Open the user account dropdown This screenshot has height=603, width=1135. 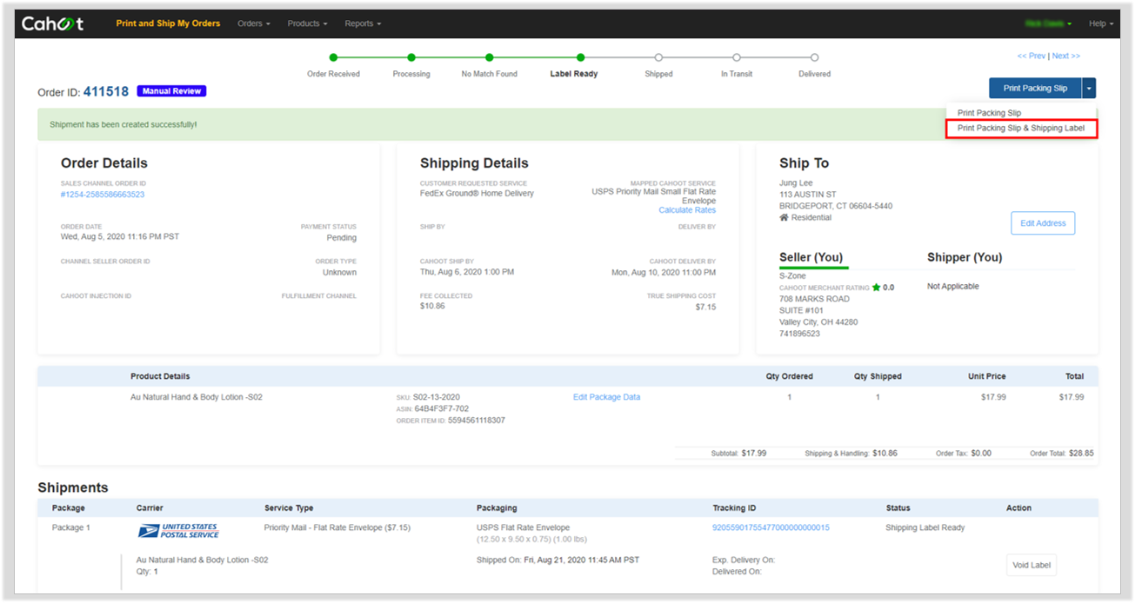pyautogui.click(x=1048, y=23)
